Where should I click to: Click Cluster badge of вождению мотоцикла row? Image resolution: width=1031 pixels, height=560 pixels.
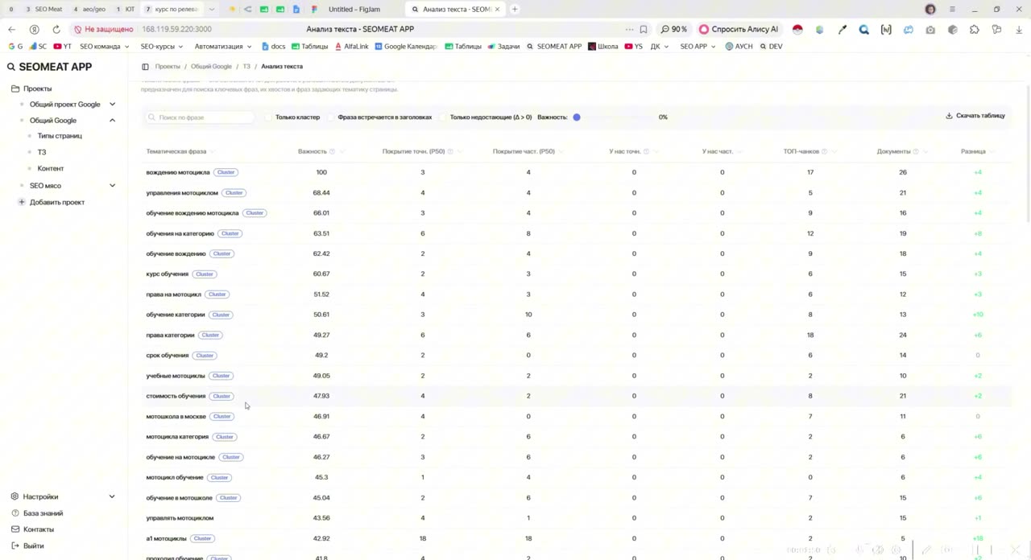[226, 172]
